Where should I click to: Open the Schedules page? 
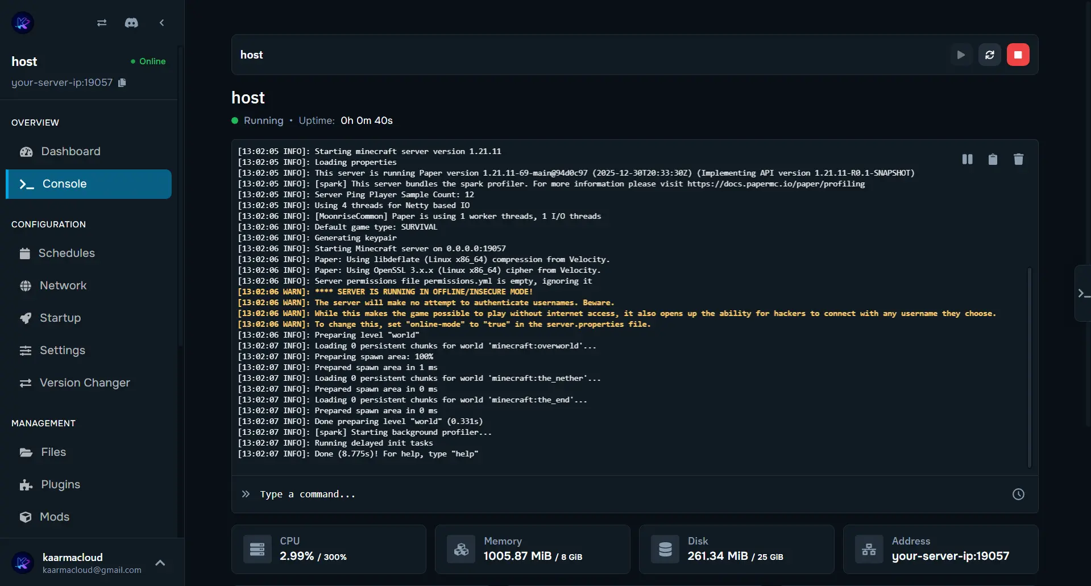(89, 253)
